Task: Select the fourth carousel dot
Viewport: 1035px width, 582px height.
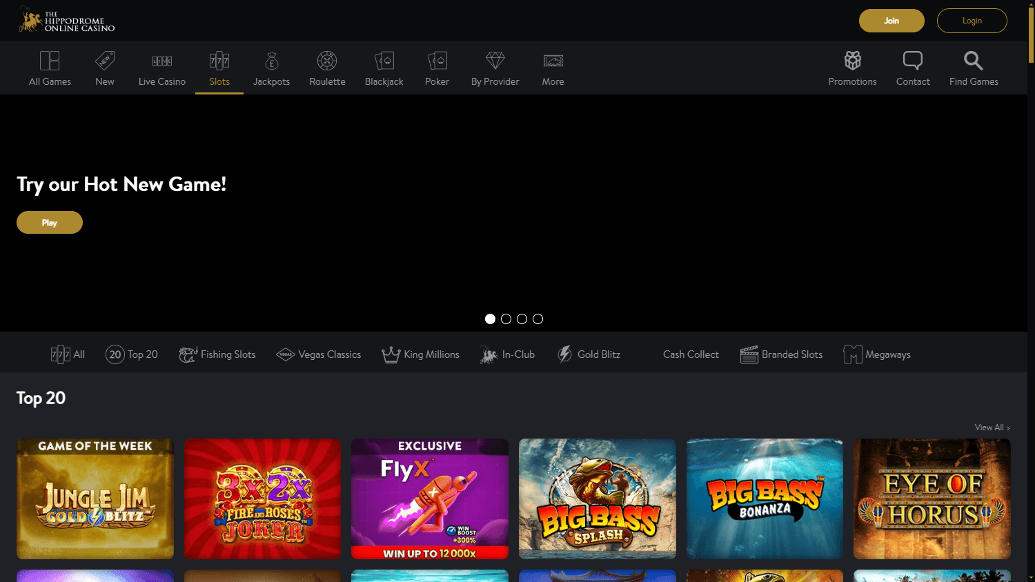Action: (x=538, y=319)
